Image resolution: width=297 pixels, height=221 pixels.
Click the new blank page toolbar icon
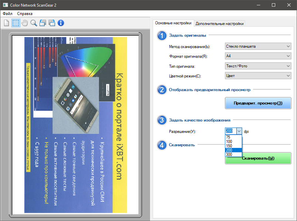pos(6,23)
